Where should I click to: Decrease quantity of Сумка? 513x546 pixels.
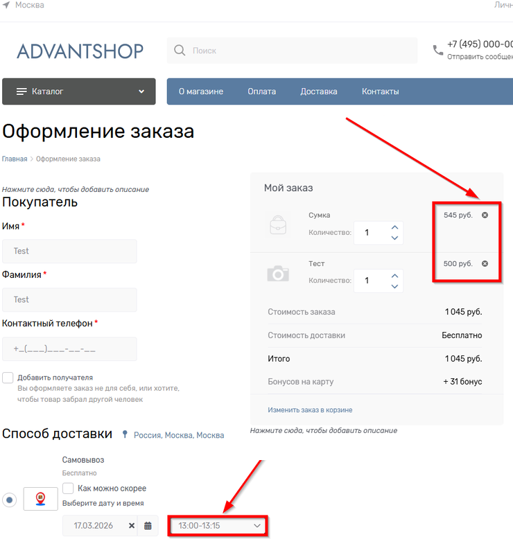[x=394, y=238]
